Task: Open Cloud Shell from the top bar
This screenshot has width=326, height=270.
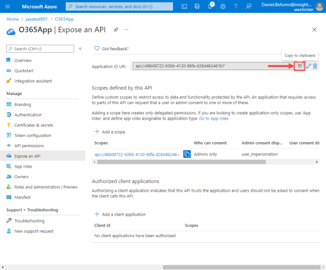Action: (184, 6)
